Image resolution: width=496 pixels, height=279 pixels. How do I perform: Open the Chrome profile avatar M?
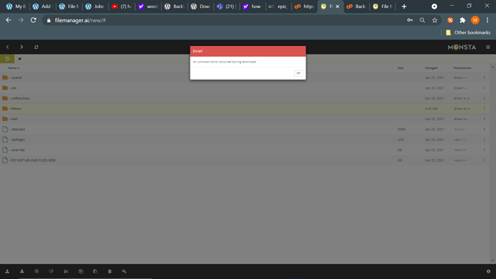point(475,20)
